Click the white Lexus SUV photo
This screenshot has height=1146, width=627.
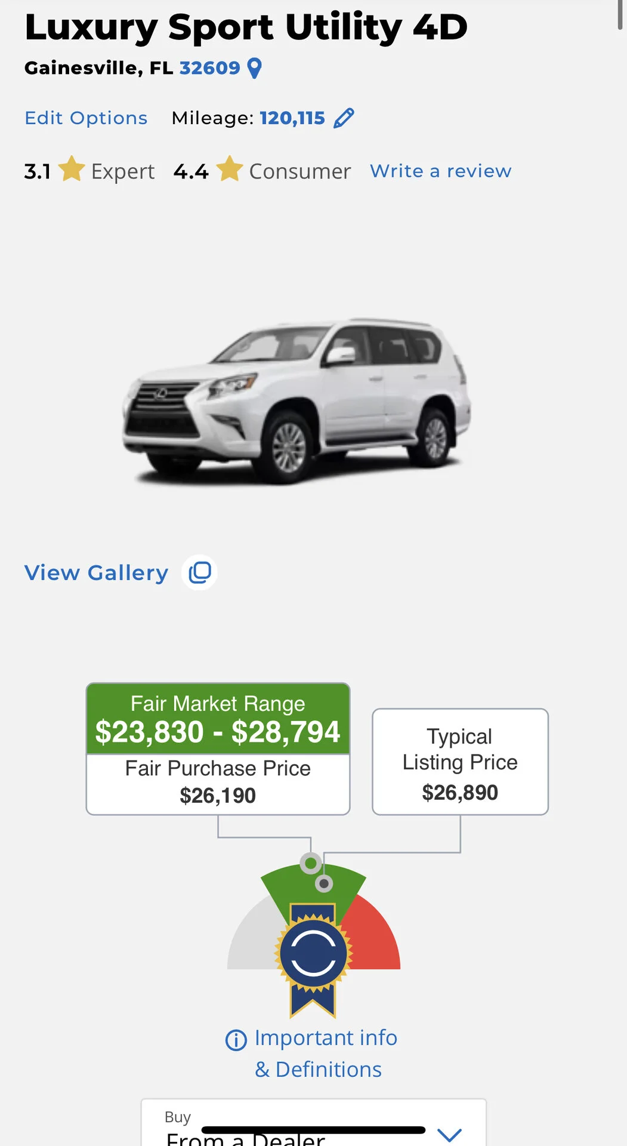(296, 400)
